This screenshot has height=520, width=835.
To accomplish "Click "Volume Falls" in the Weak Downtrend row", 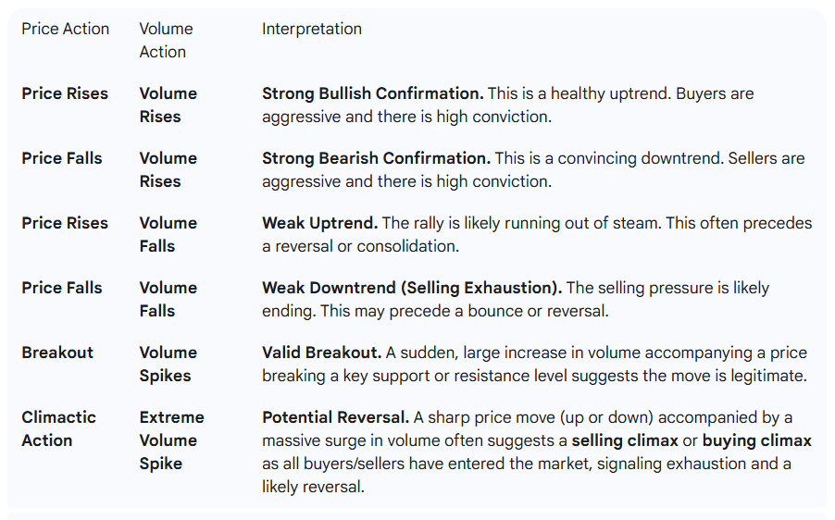I will pos(168,299).
